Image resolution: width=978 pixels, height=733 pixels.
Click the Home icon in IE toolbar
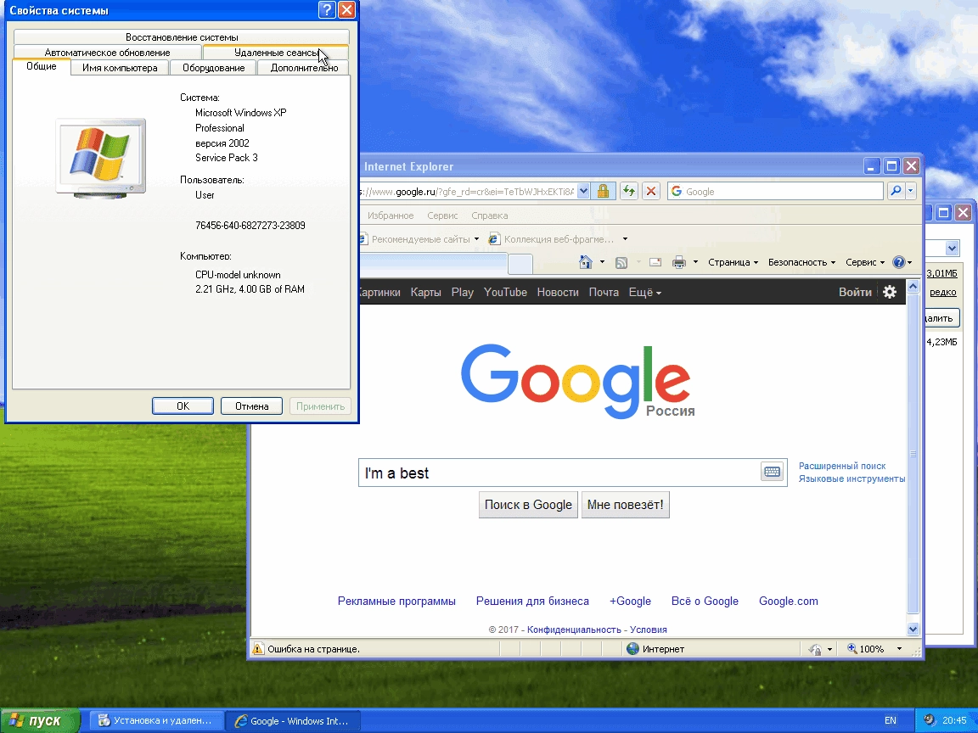point(586,262)
